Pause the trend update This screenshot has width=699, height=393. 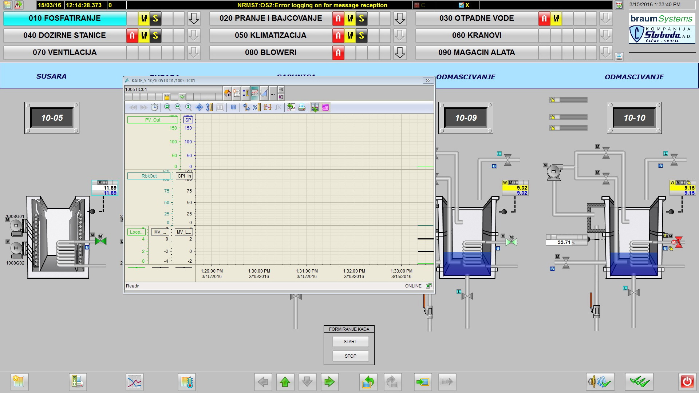point(233,107)
